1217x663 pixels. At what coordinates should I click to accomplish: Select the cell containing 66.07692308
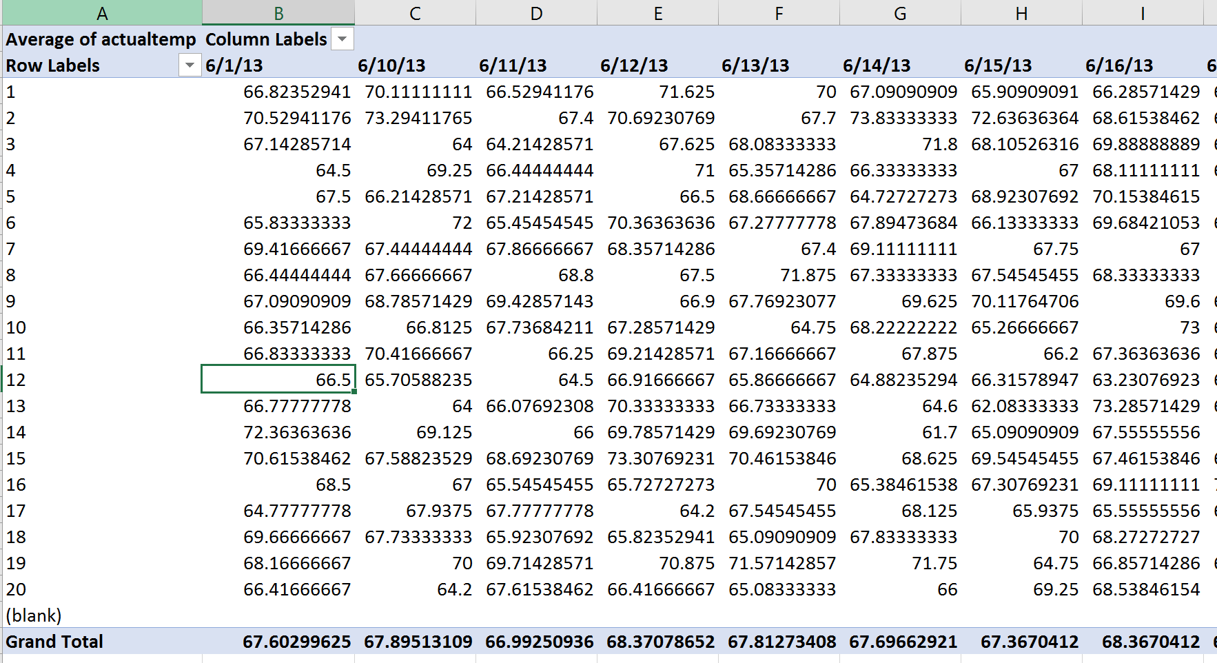click(x=536, y=406)
